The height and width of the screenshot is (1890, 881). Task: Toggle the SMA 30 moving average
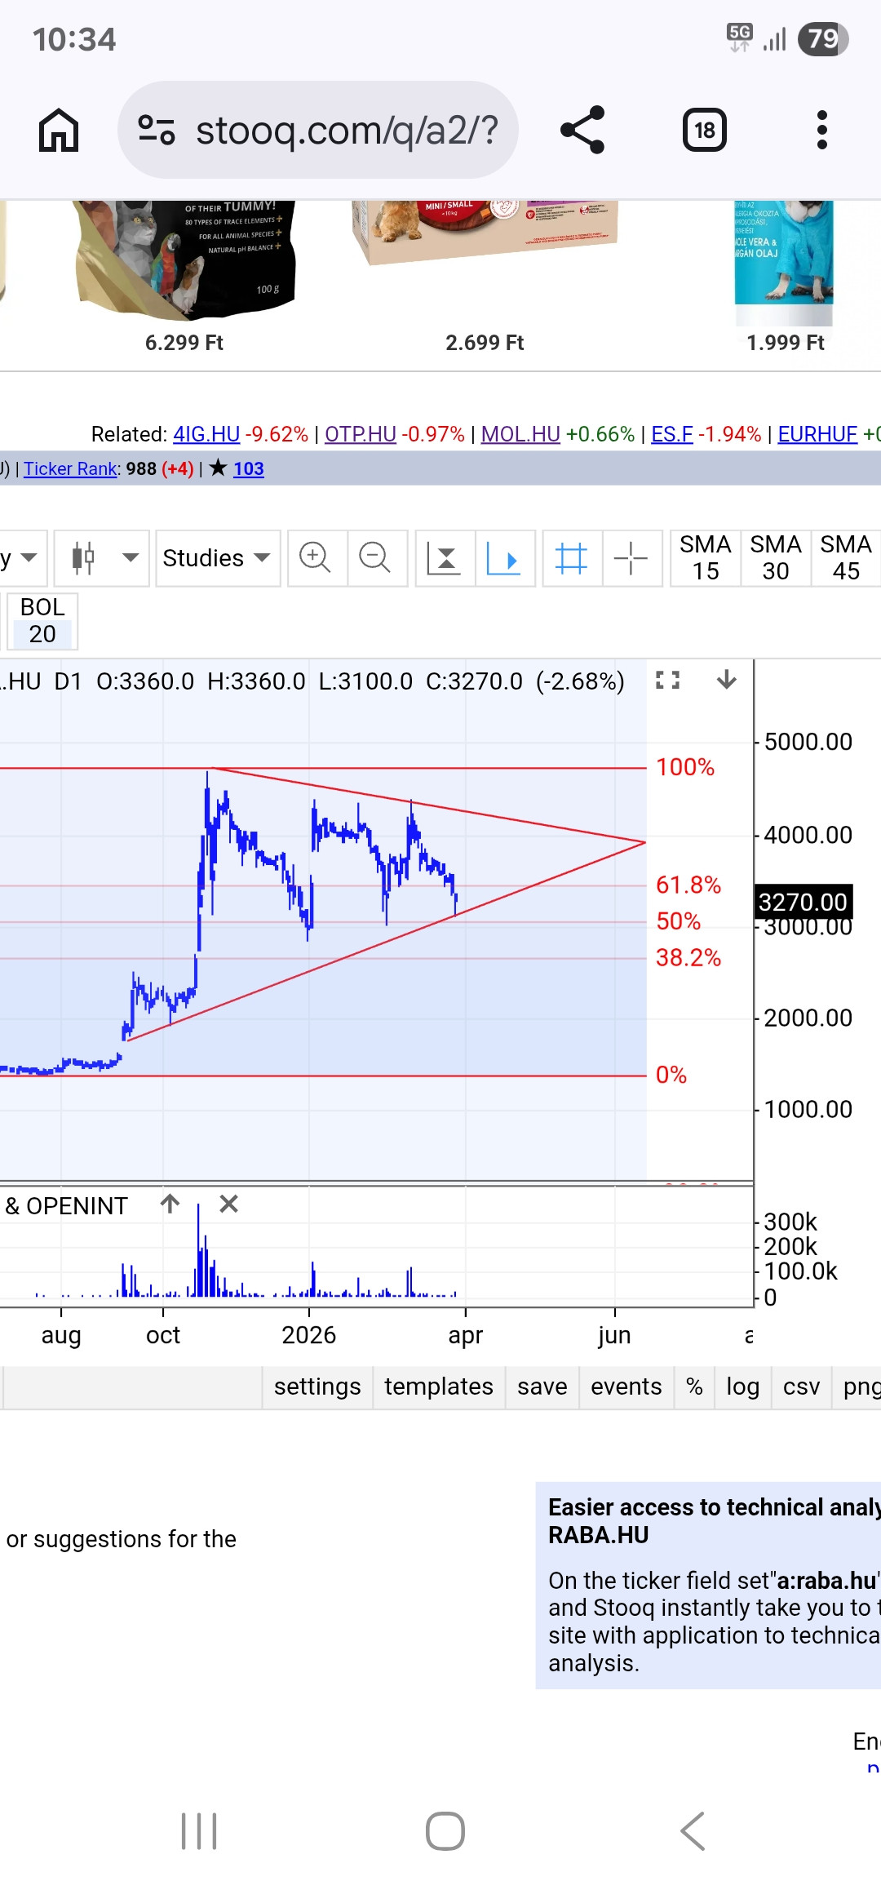[775, 557]
